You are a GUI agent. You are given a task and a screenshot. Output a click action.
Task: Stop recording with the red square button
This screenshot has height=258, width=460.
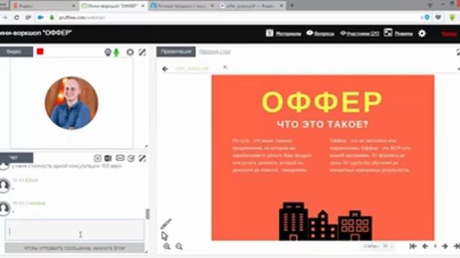pyautogui.click(x=40, y=52)
